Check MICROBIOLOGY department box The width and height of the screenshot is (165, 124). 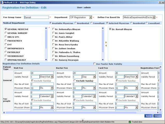[6, 56]
